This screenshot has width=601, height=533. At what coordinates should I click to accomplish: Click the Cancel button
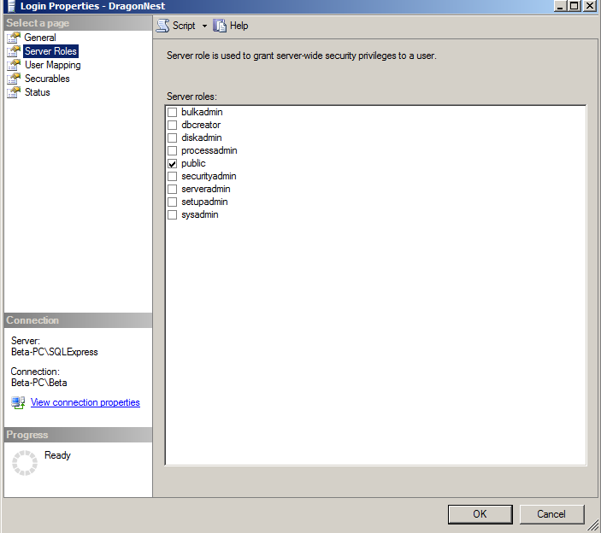(551, 514)
